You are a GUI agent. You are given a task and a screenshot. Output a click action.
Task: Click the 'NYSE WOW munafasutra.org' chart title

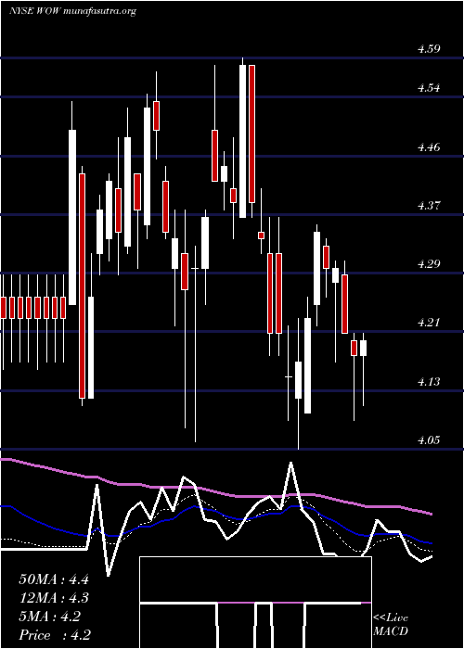[x=72, y=11]
